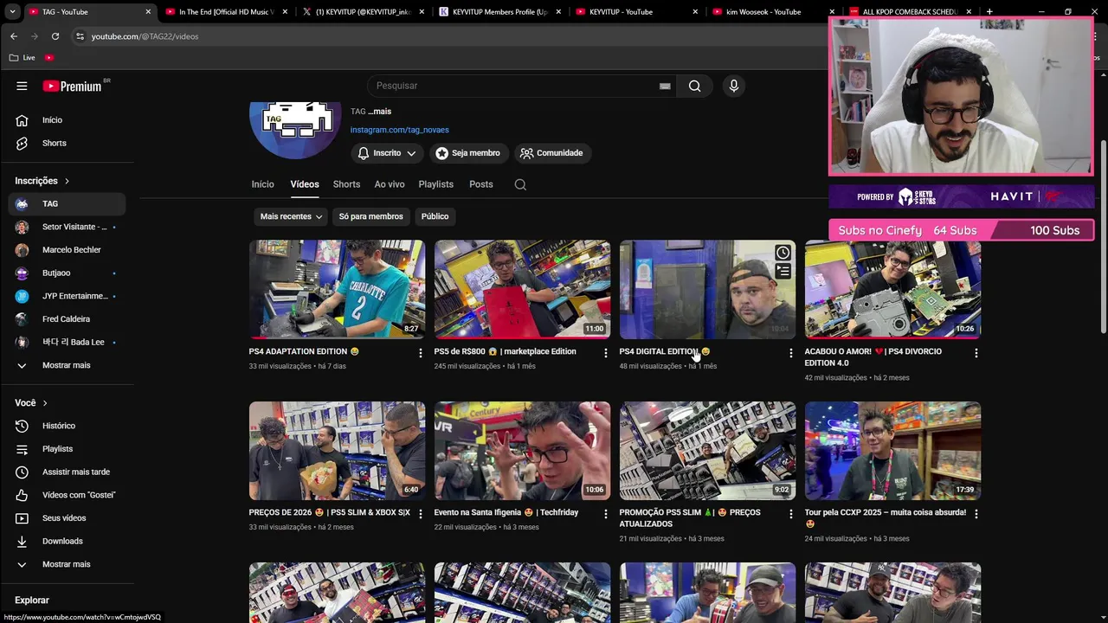Open Histórico in the sidebar
1108x623 pixels.
(67, 426)
